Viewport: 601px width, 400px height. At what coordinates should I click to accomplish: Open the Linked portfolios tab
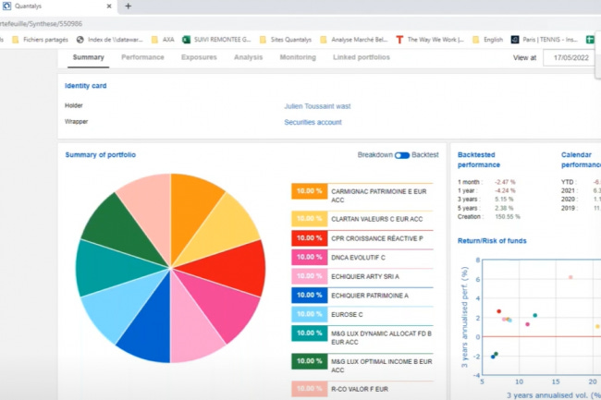pos(362,57)
